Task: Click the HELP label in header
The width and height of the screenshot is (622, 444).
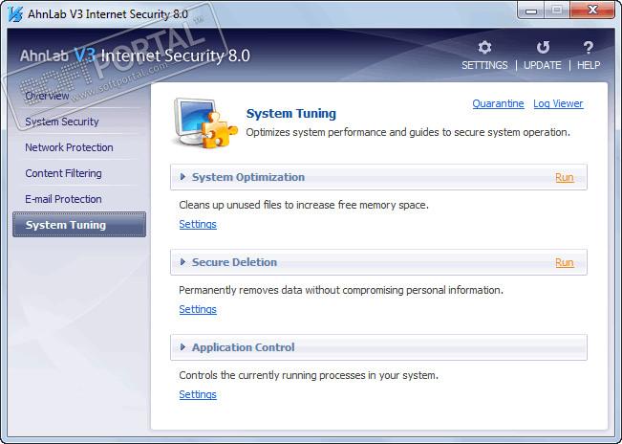Action: (x=589, y=65)
